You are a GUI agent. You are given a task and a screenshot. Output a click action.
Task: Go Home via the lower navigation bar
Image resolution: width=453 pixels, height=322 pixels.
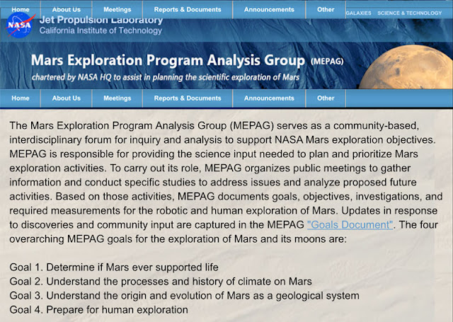[x=21, y=98]
